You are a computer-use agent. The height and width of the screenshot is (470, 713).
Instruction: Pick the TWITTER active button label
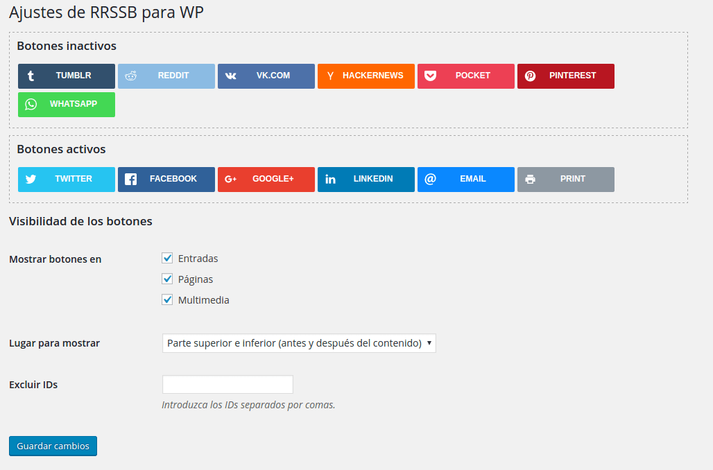(x=74, y=179)
